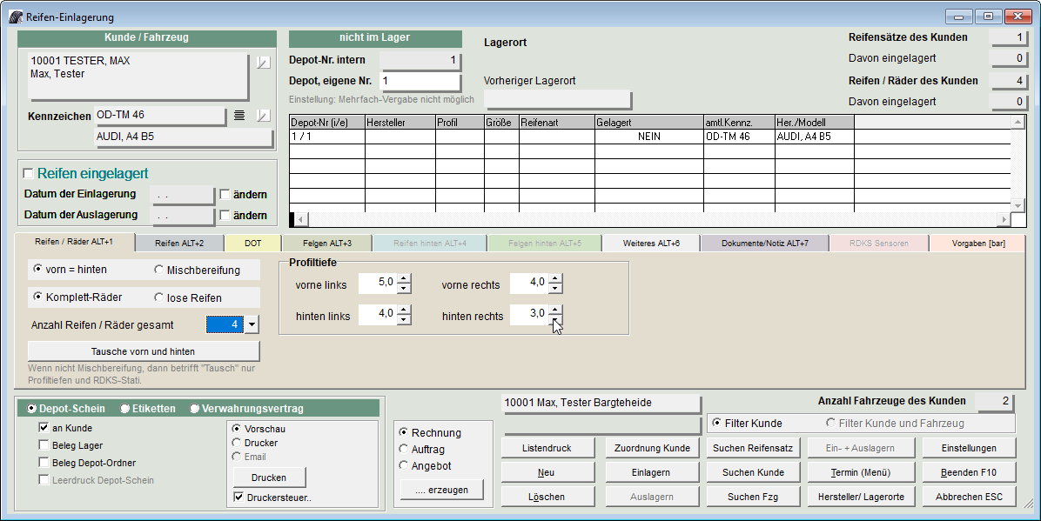The height and width of the screenshot is (521, 1041).
Task: Decrease vorne links tread depth
Action: [x=404, y=288]
